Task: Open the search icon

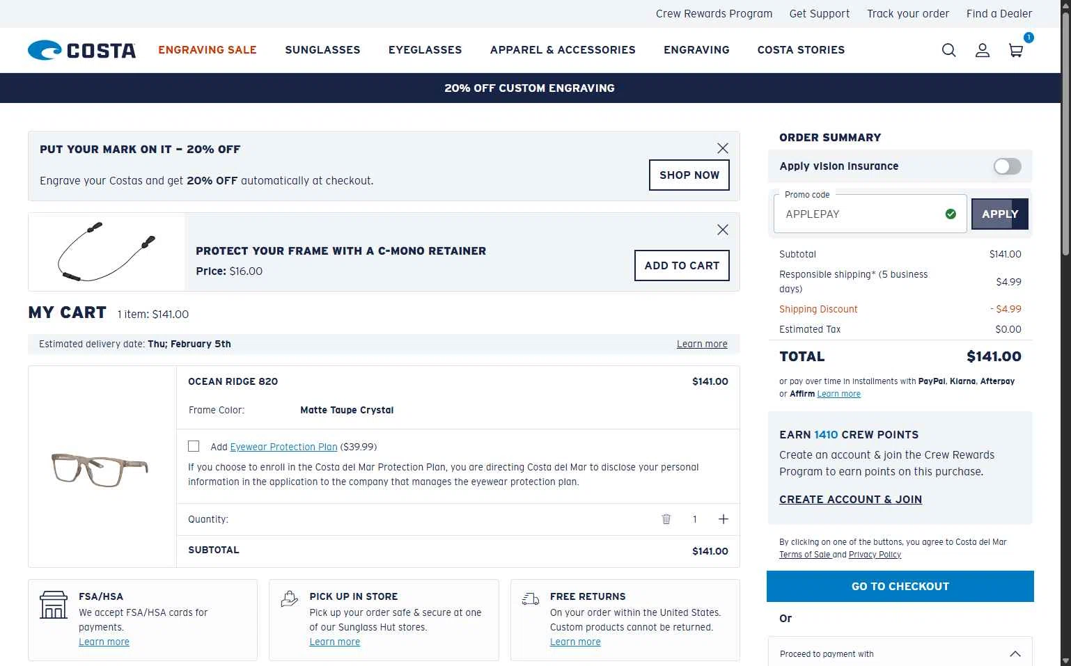Action: pos(948,50)
